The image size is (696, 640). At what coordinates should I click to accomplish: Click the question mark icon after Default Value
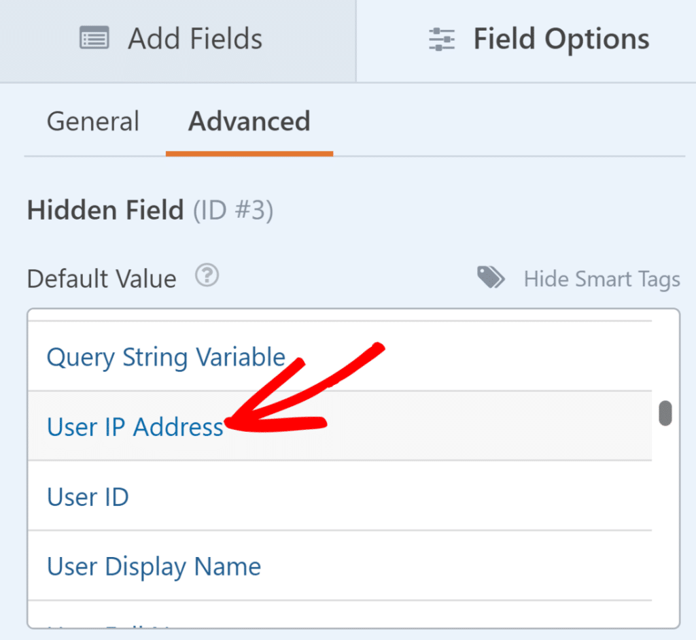point(207,275)
